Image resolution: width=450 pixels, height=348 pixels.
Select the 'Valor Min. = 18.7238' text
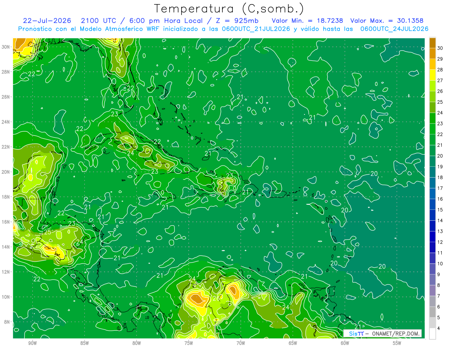pos(307,21)
